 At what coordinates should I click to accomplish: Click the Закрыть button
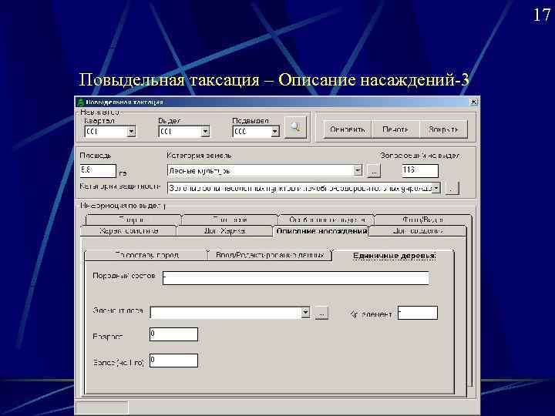(x=443, y=129)
